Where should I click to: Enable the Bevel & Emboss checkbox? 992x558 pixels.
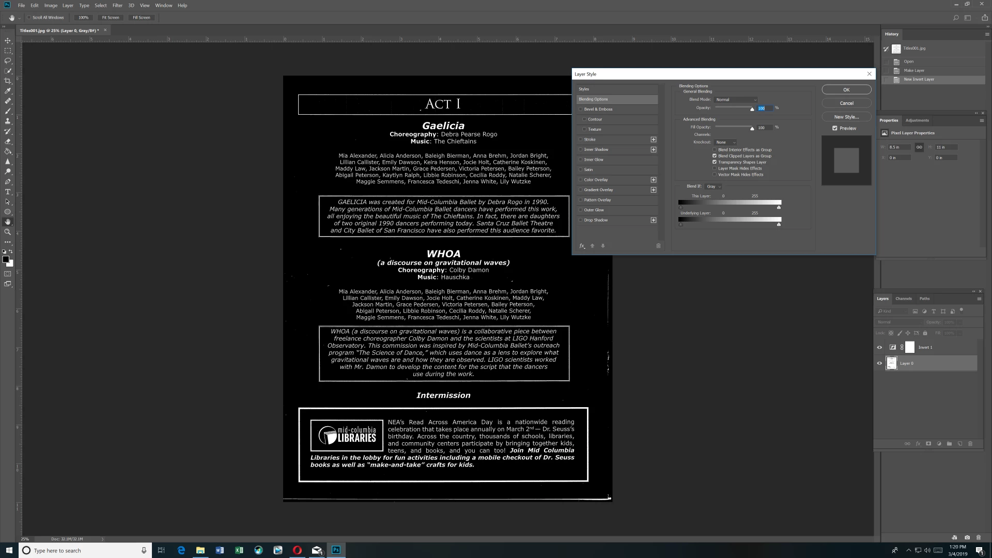(x=581, y=110)
